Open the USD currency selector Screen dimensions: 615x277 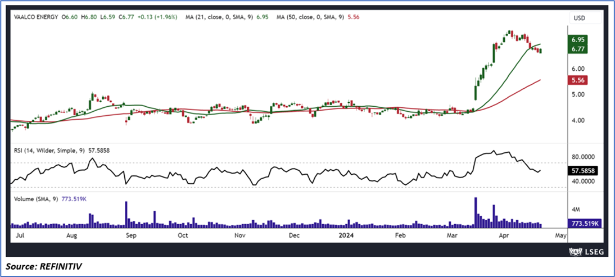point(585,17)
